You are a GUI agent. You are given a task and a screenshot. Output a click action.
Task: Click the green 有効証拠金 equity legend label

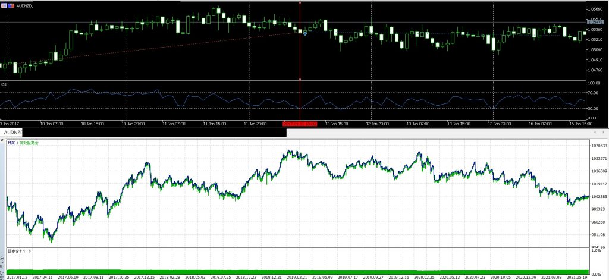pyautogui.click(x=29, y=143)
